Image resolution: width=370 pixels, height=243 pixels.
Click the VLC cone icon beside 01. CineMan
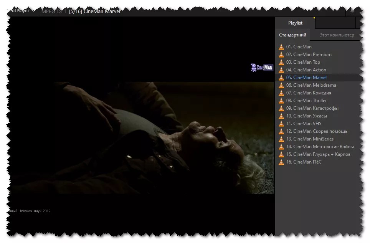(x=281, y=47)
